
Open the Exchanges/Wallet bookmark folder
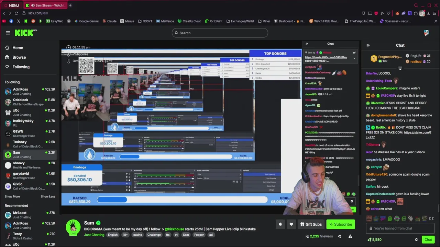click(240, 21)
